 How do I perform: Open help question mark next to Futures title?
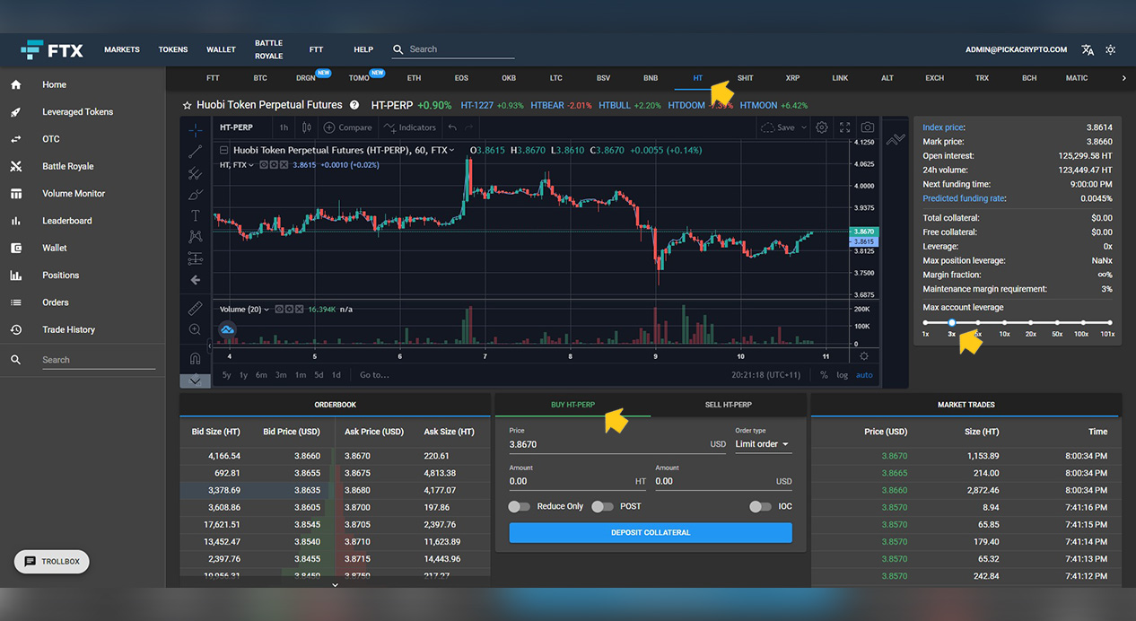[354, 105]
